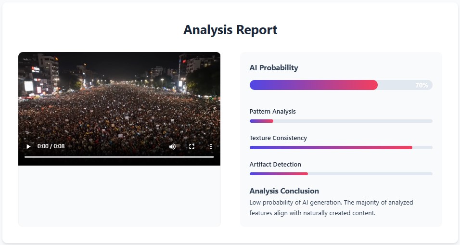Mute the video volume icon
Screen dimensions: 460x245
[172, 146]
